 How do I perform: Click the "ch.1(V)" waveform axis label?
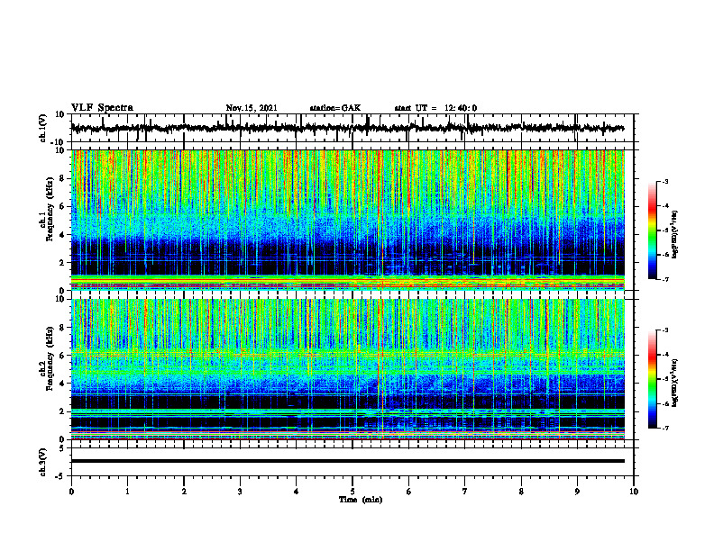click(x=43, y=128)
